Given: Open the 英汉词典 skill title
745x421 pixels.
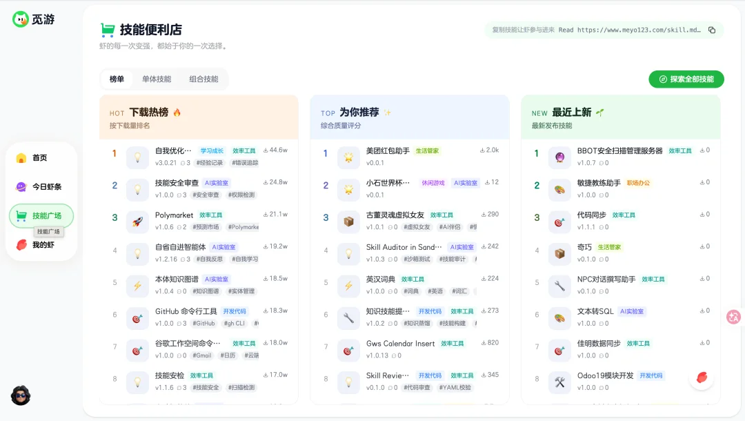Looking at the screenshot, I should (x=381, y=280).
